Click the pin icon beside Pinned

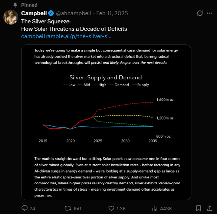click(x=15, y=5)
